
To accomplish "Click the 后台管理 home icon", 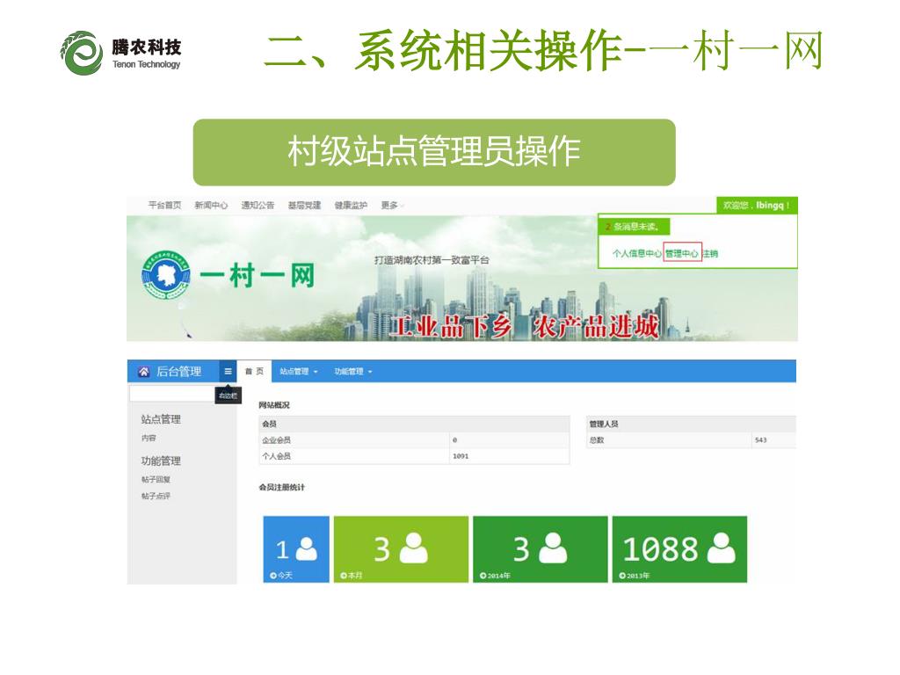I will point(143,372).
